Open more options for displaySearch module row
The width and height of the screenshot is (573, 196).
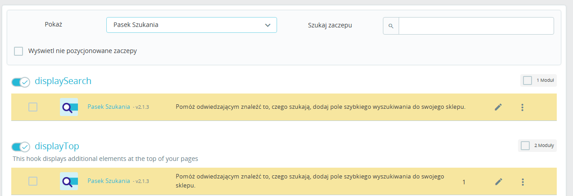(523, 107)
